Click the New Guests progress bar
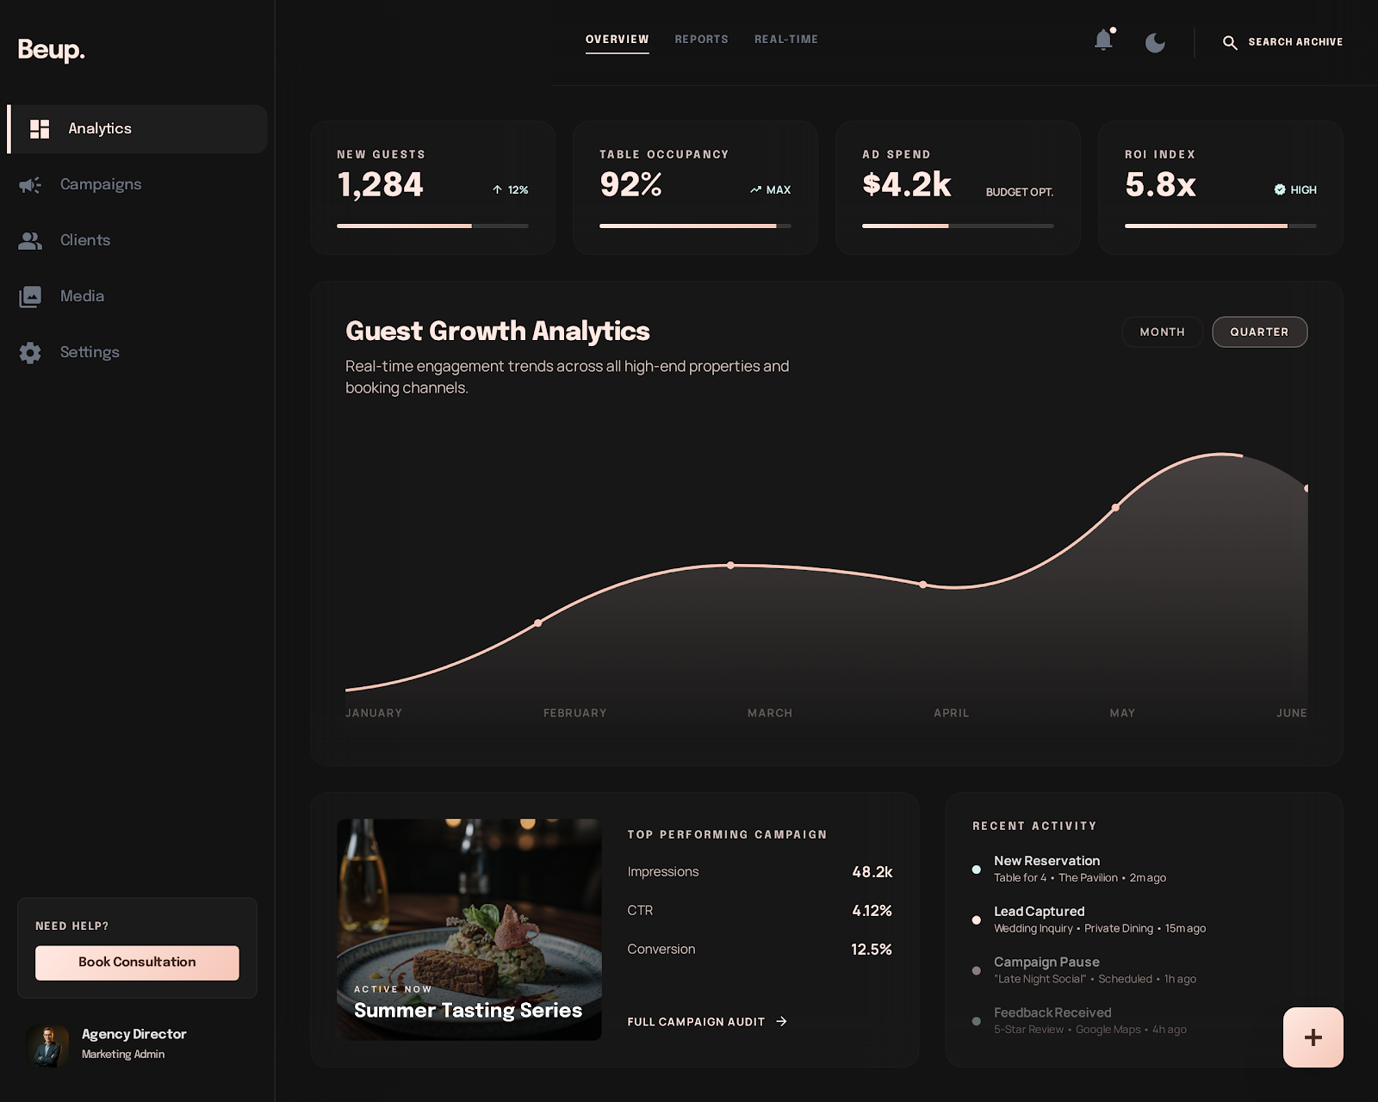Screen dimensions: 1378x1102 pyautogui.click(x=432, y=226)
